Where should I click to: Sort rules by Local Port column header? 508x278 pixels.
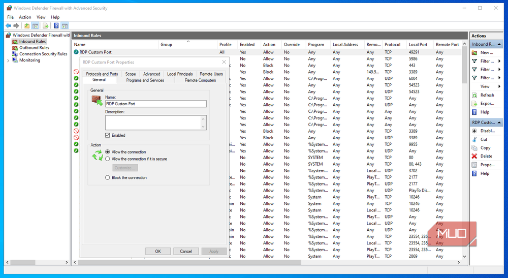[x=420, y=44]
